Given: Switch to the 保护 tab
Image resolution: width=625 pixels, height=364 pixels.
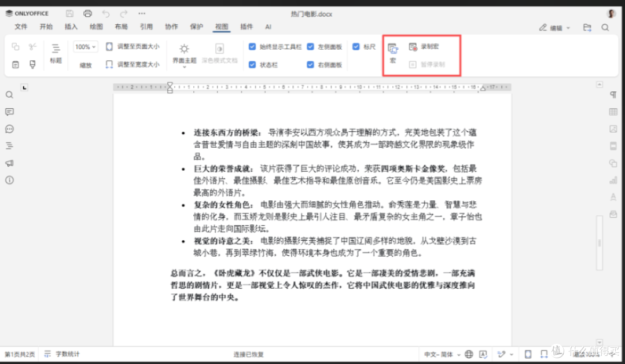Looking at the screenshot, I should [x=197, y=27].
